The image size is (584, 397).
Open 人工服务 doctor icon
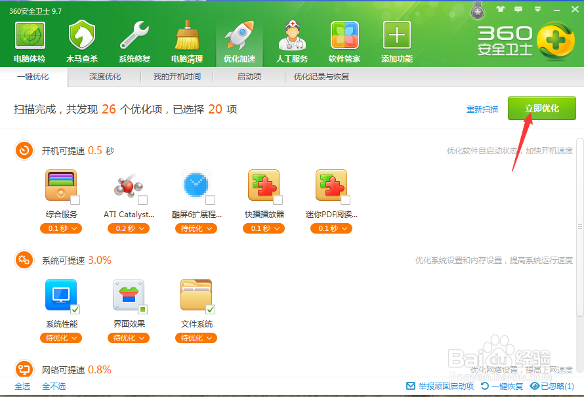[292, 42]
